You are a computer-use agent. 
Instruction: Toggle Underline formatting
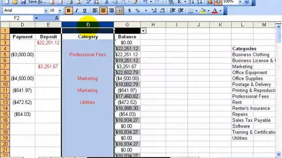[85, 11]
